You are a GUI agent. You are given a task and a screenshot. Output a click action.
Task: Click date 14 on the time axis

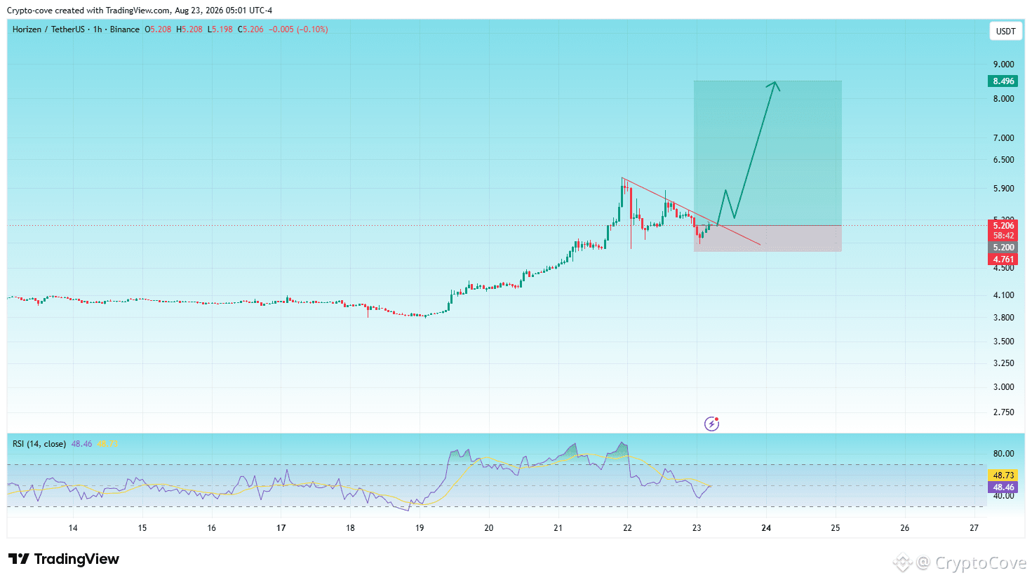(73, 528)
